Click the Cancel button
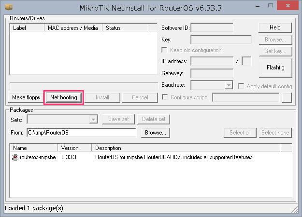The width and height of the screenshot is (302, 217). [140, 97]
